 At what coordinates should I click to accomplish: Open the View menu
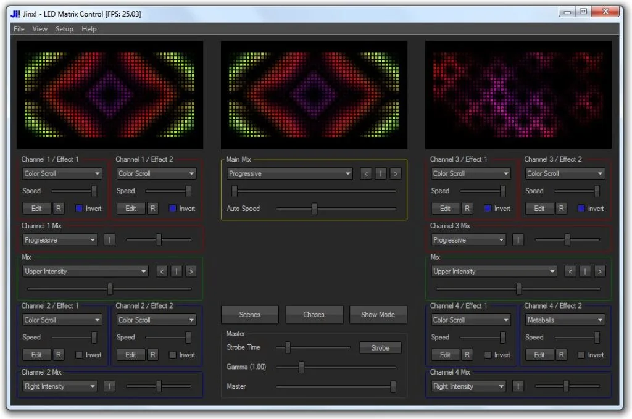pyautogui.click(x=40, y=29)
